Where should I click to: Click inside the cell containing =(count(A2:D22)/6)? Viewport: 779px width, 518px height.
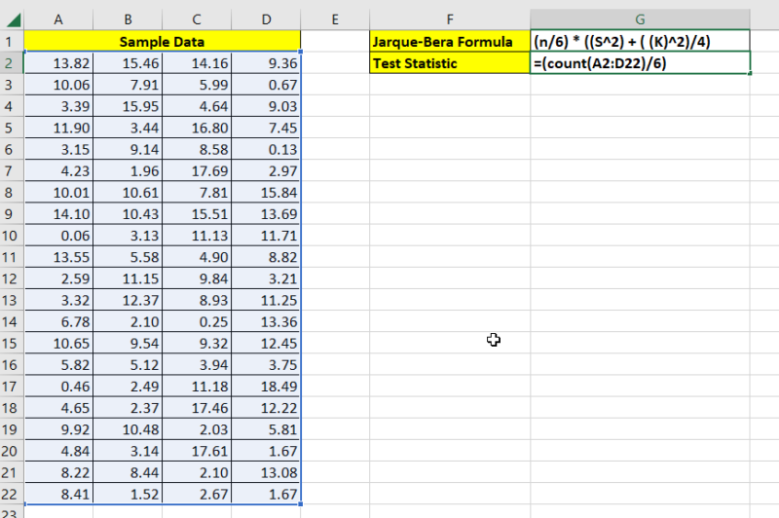tap(640, 62)
